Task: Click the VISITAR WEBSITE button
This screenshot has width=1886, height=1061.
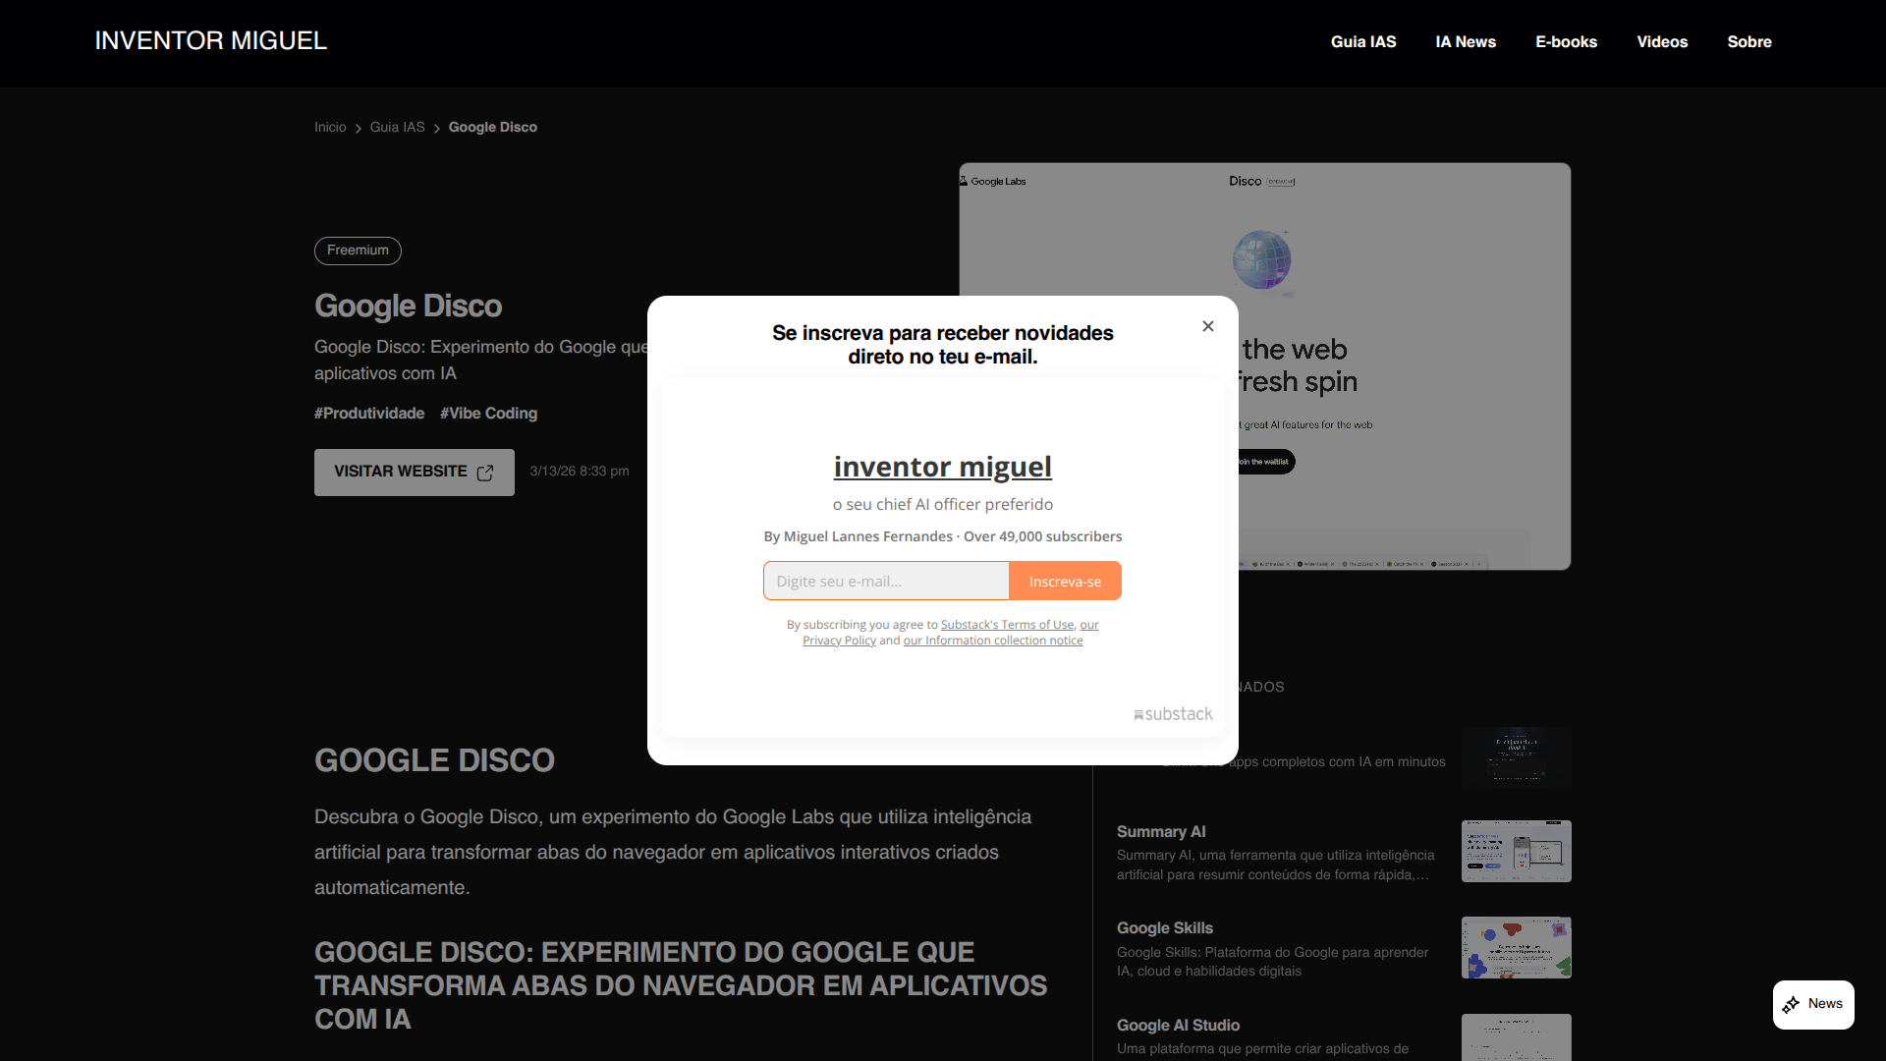Action: click(414, 473)
